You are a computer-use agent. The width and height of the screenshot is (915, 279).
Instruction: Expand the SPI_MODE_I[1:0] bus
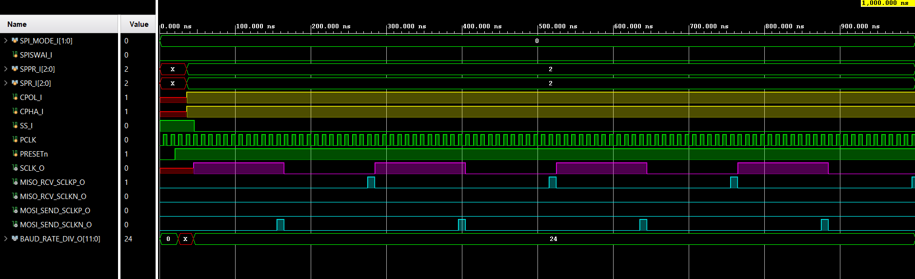click(6, 41)
